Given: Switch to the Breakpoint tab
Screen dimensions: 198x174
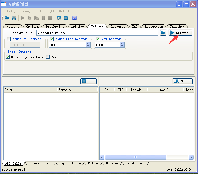Looking at the screenshot, I should [55, 26].
